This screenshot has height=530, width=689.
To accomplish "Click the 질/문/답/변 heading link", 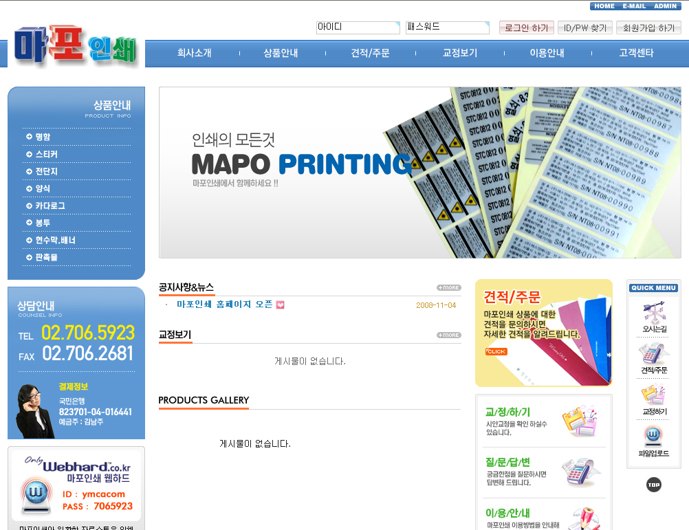I will tap(508, 462).
